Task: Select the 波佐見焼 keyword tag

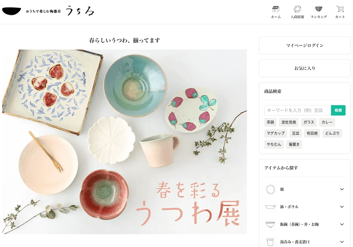Action: point(289,122)
